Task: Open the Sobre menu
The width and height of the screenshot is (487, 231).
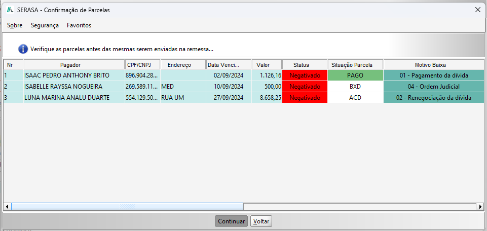Action: click(x=15, y=25)
